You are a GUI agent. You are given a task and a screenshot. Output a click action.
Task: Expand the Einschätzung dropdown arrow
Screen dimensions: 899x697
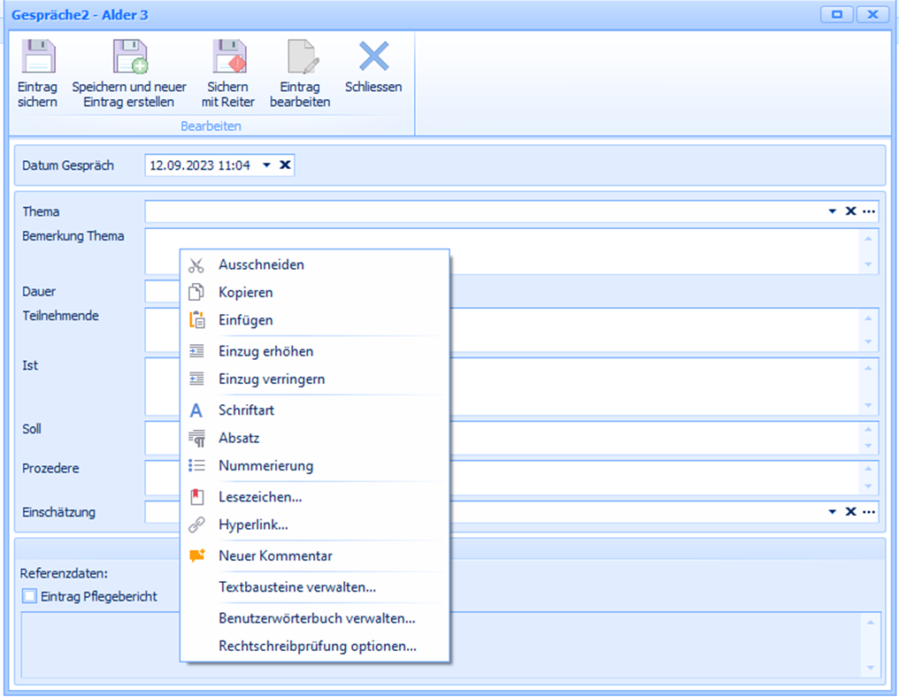coord(832,512)
